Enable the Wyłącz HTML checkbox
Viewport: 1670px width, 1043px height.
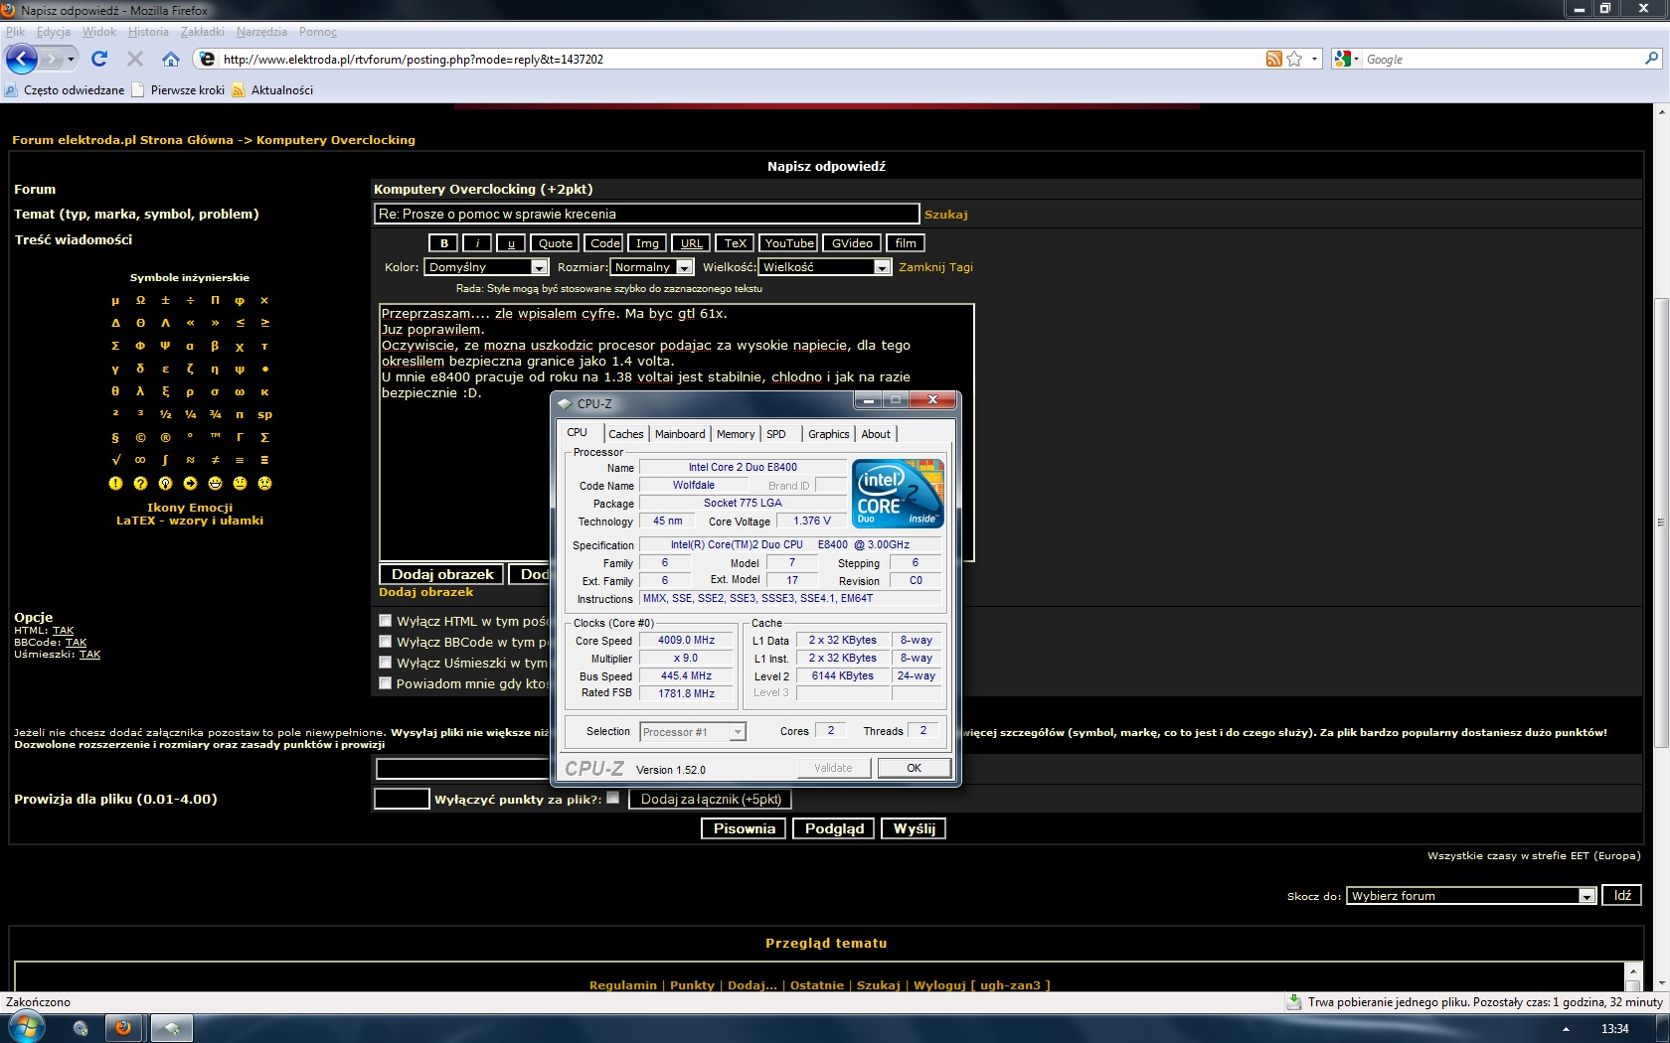tap(386, 621)
